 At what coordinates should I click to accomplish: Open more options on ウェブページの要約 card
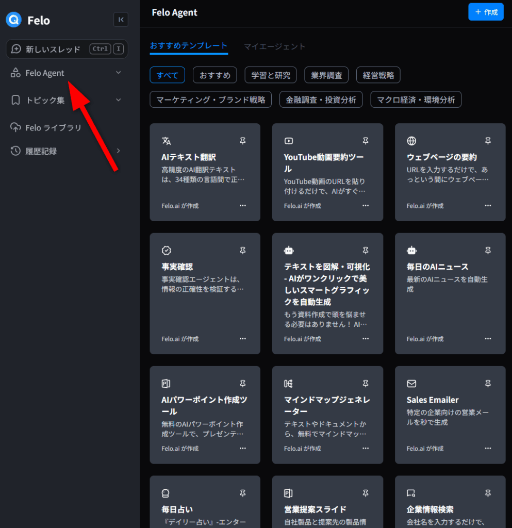pos(488,205)
